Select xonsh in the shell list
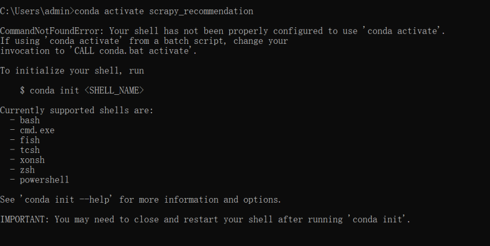Viewport: 490px width, 246px height. tap(32, 160)
